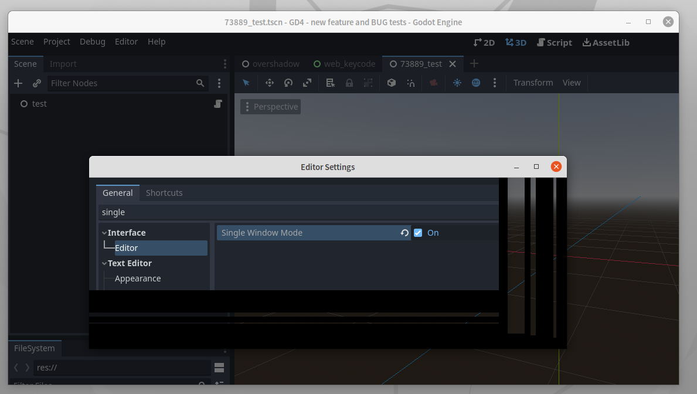Switch to the Shortcuts tab
This screenshot has height=394, width=697.
click(164, 192)
